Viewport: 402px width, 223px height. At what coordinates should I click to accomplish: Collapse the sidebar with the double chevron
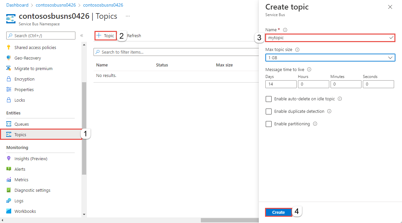tap(82, 36)
